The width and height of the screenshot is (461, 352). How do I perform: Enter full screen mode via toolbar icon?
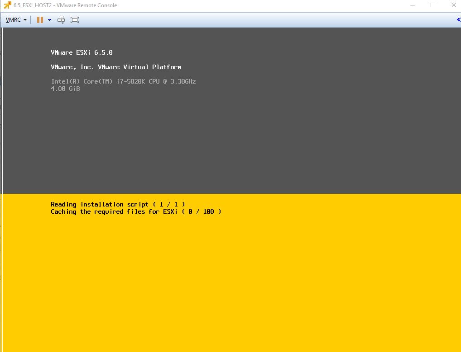[x=75, y=19]
